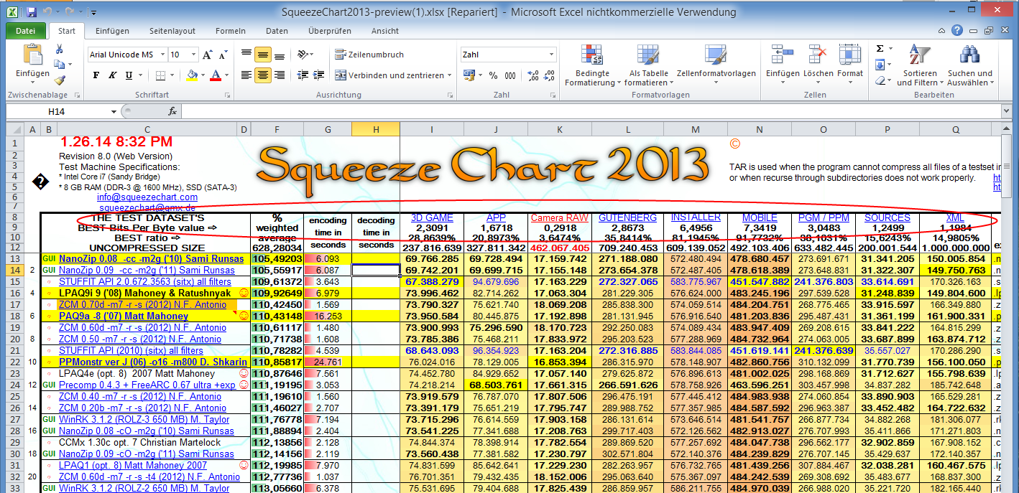
Task: Open Suchen und Auswählen
Action: [x=970, y=65]
